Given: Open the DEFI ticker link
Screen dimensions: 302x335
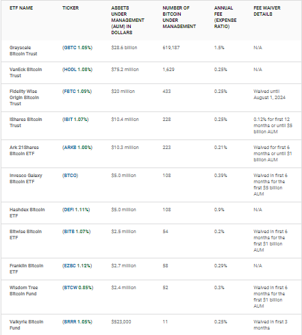Looking at the screenshot, I should [76, 210].
